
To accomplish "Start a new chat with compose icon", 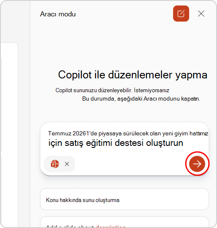I will pyautogui.click(x=181, y=14).
